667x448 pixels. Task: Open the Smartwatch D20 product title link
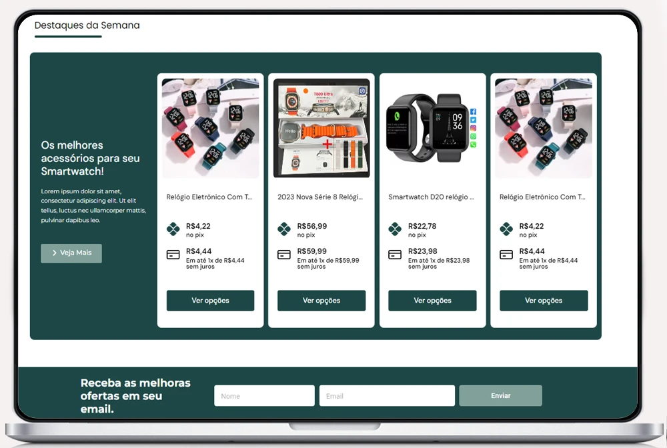tap(432, 197)
